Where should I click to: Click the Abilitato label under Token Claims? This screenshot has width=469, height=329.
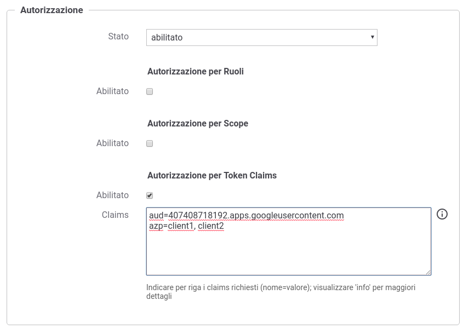[112, 195]
